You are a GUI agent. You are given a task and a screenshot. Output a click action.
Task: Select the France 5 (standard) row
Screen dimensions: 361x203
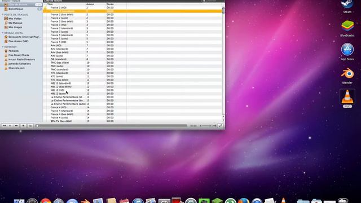(133, 35)
